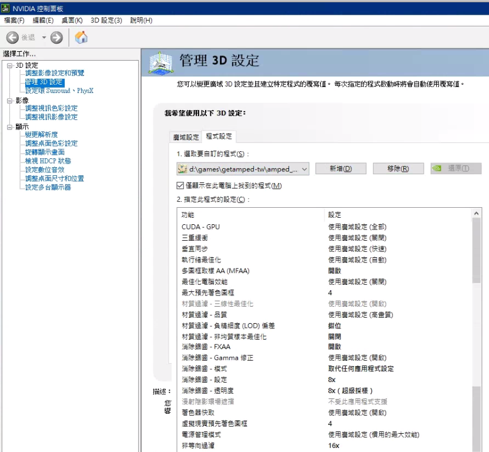489x452 pixels.
Task: Select the 多圖框取樣 AA (MFAA) row
Action: 324,271
